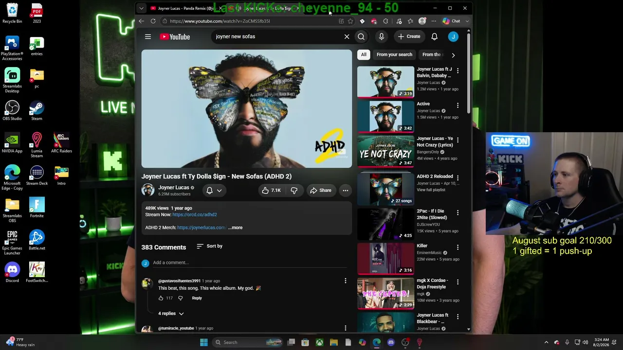623x350 pixels.
Task: Open the Edge Copilot Chat button
Action: point(452,21)
